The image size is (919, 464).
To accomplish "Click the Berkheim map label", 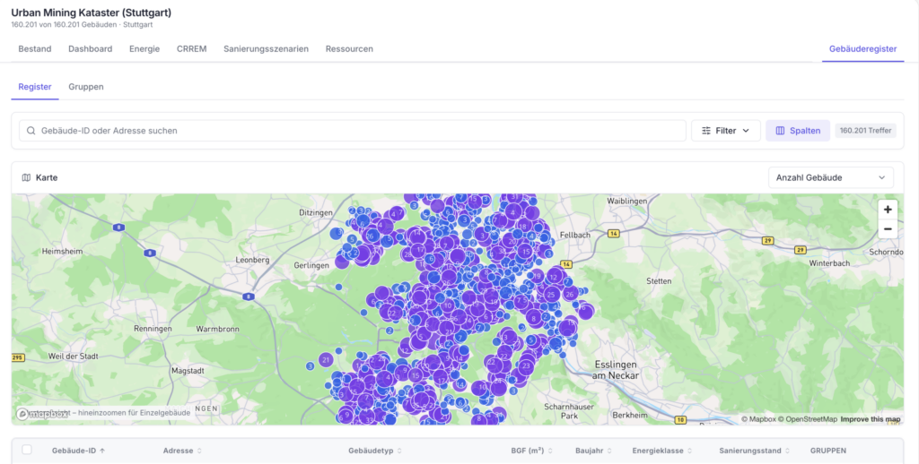I will 630,415.
